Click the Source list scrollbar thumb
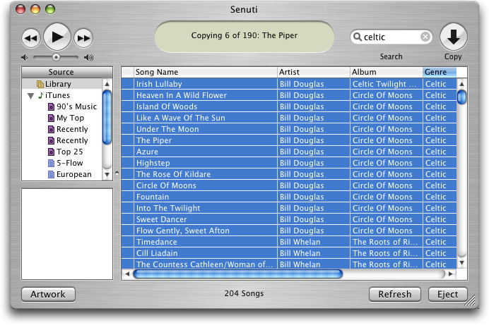This screenshot has height=325, width=489. 107,117
